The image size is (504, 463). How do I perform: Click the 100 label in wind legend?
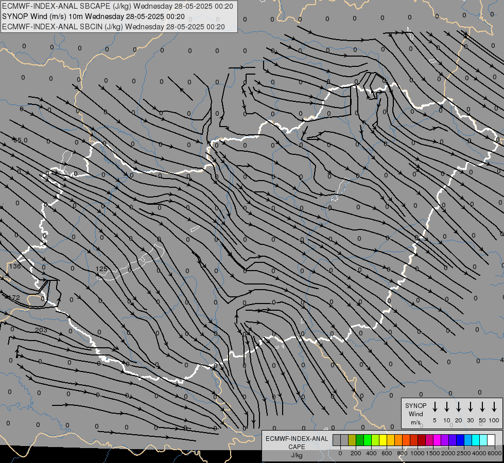pos(494,420)
